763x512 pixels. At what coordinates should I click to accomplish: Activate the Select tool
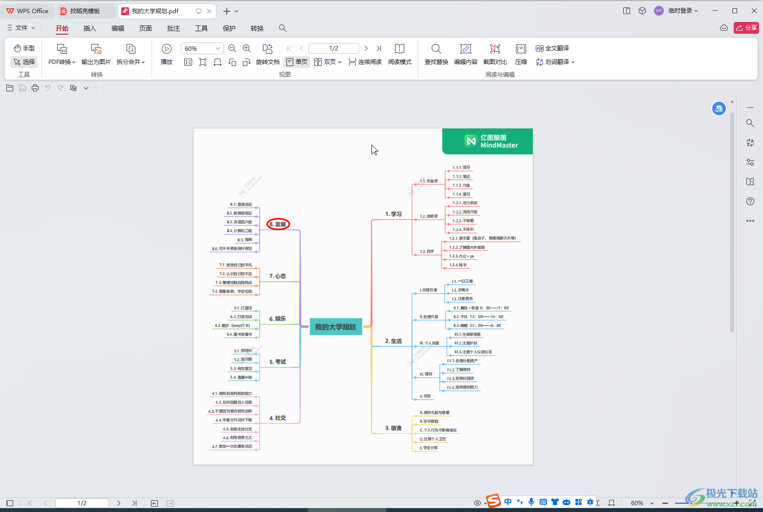click(x=24, y=62)
